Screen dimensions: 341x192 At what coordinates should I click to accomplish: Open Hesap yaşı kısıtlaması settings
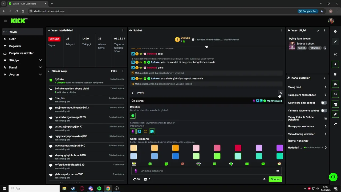coord(307,126)
